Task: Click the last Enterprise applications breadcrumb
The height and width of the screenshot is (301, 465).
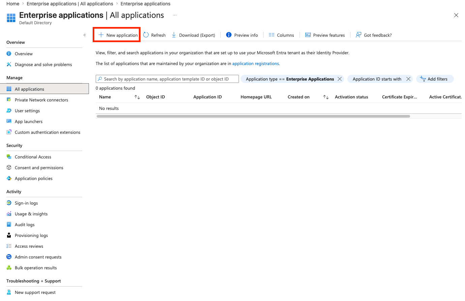Action: (x=145, y=4)
